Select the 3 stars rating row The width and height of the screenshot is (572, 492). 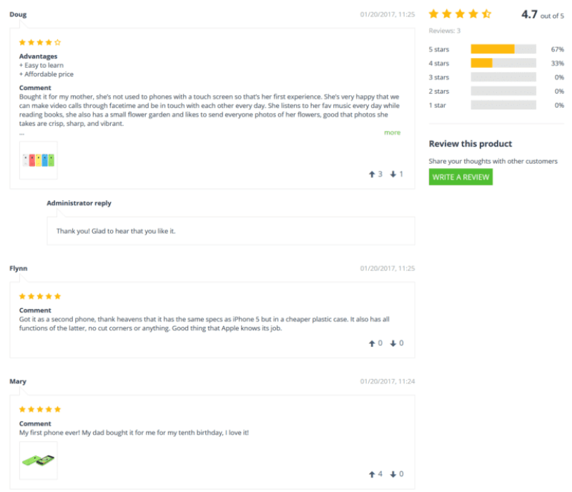point(503,77)
